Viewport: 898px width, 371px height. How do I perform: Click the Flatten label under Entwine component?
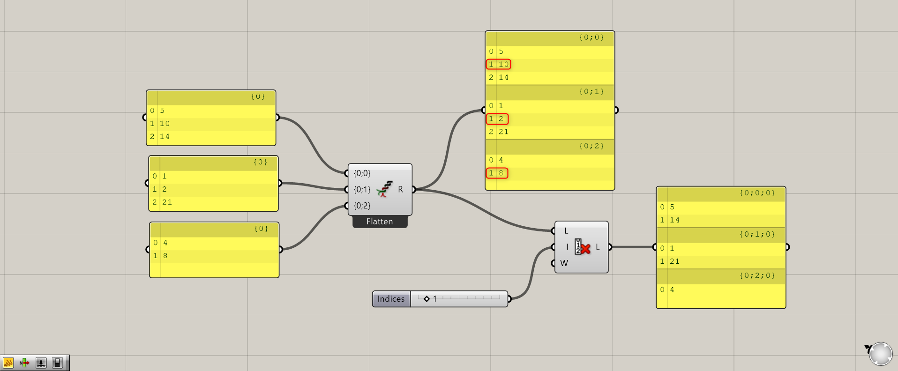[x=380, y=222]
